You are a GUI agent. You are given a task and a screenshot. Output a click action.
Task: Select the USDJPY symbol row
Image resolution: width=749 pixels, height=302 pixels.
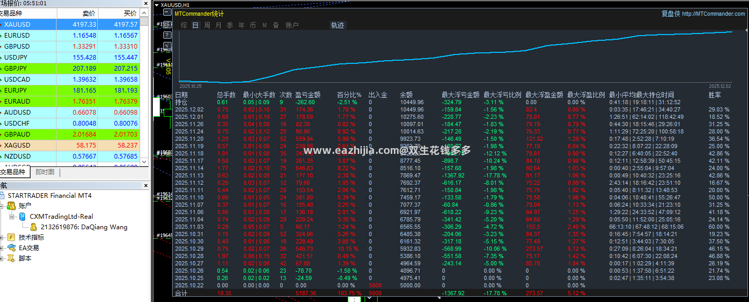[70, 58]
